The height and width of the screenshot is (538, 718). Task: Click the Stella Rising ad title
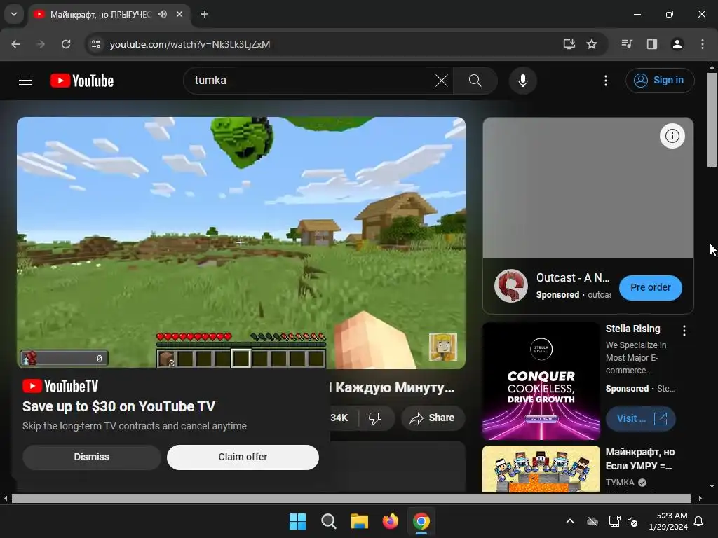[x=633, y=329]
